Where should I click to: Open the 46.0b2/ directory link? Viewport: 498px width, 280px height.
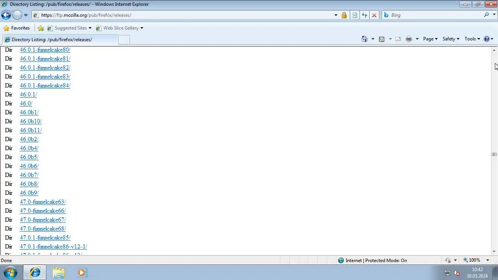click(x=29, y=139)
